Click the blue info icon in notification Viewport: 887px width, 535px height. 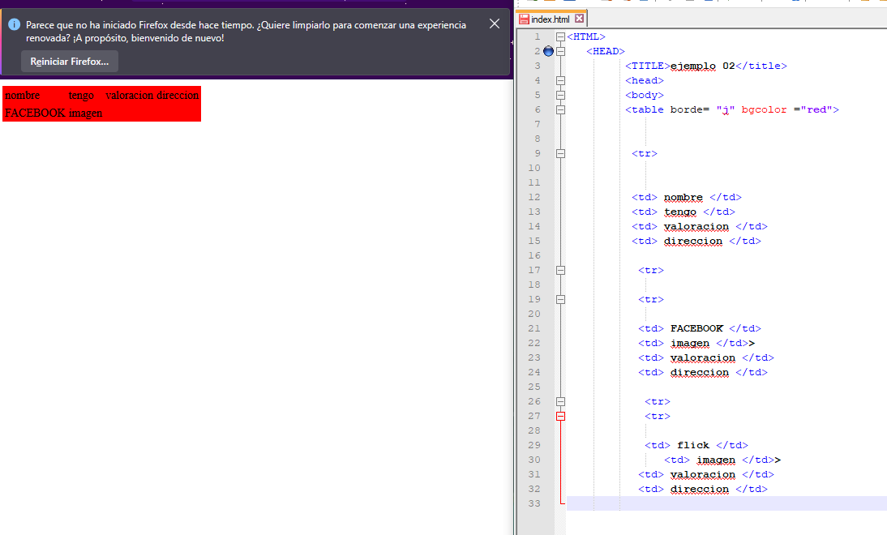pyautogui.click(x=14, y=25)
